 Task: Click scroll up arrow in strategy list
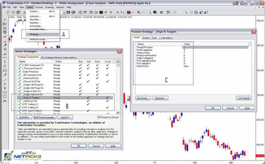(118, 61)
